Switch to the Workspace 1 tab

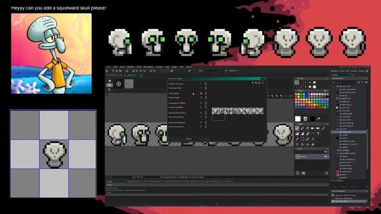coord(113,75)
